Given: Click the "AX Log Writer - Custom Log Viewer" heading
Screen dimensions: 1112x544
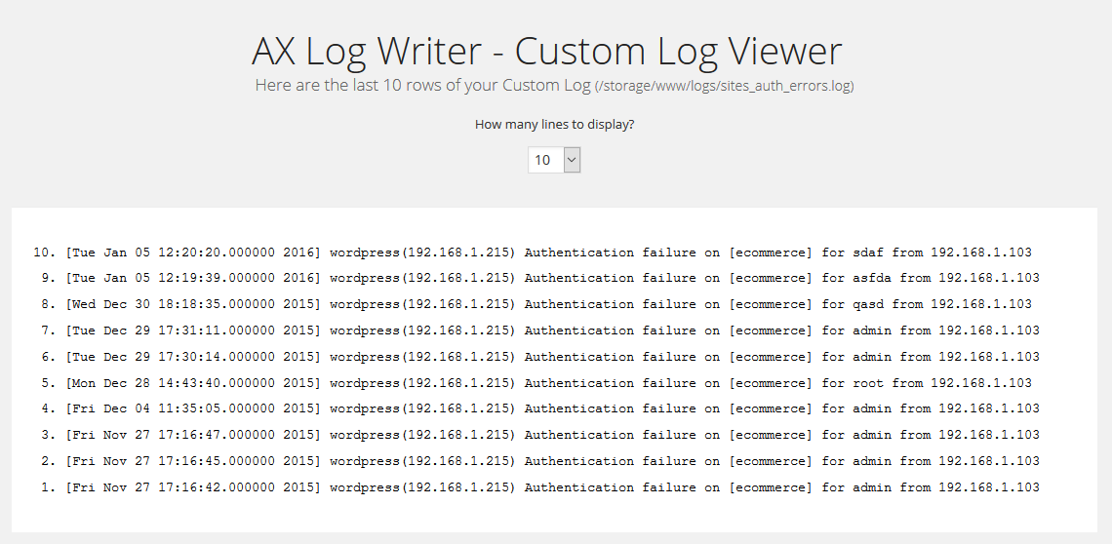Looking at the screenshot, I should (x=547, y=51).
